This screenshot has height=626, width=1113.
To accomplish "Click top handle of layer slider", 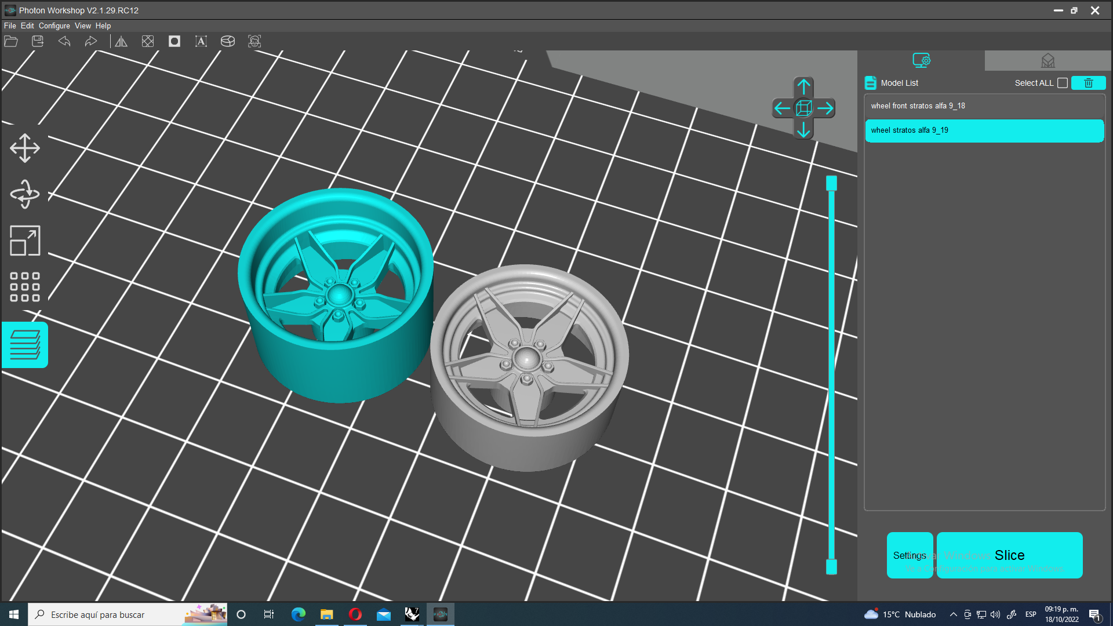I will (831, 183).
